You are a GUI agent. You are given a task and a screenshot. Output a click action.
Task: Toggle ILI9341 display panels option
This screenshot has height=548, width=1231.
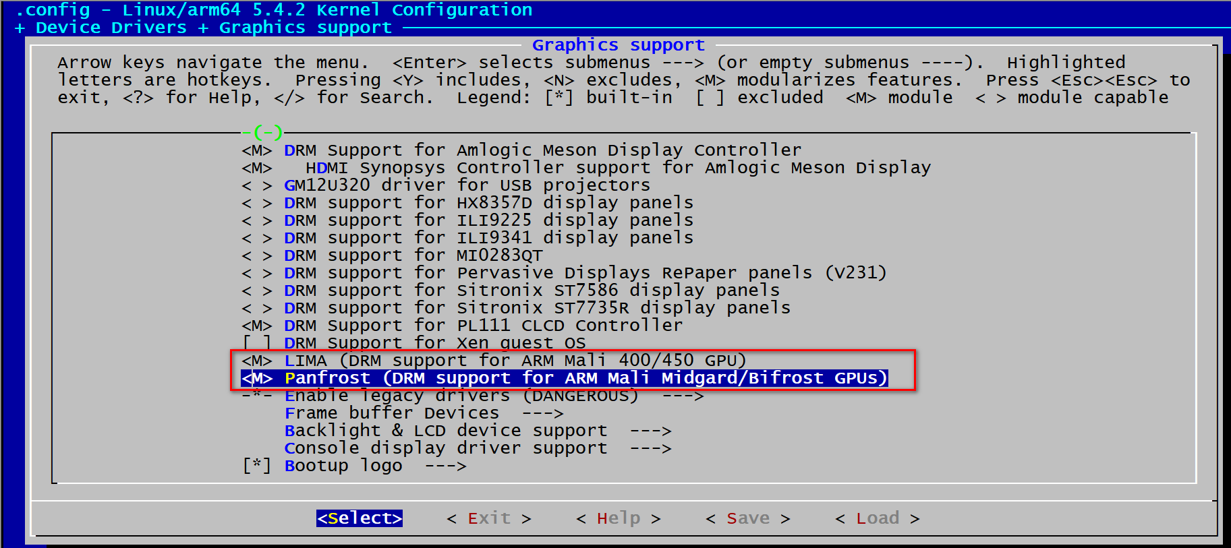257,238
